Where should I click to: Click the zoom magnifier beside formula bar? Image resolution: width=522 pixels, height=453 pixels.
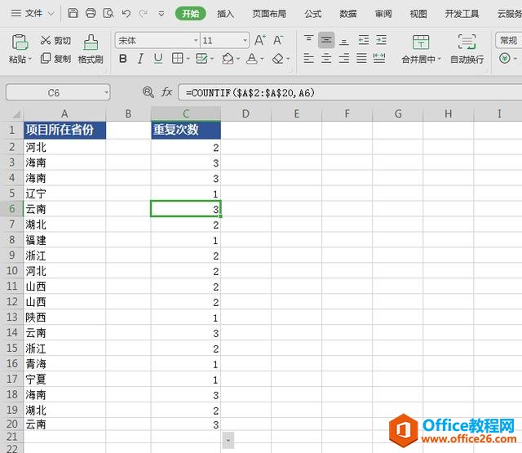click(x=148, y=92)
